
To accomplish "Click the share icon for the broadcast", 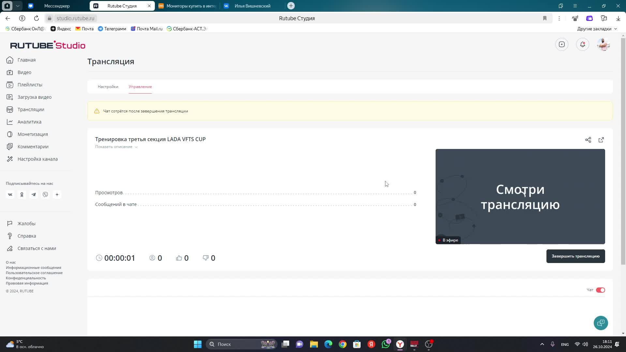I will point(588,140).
